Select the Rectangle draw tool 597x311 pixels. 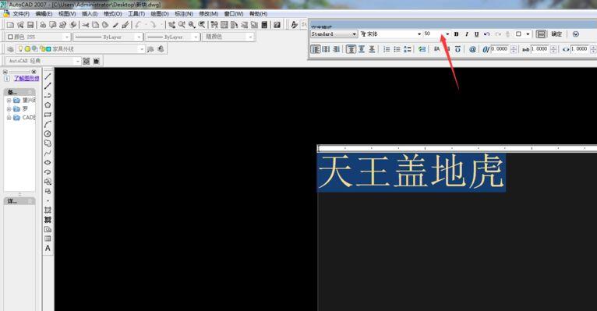point(48,115)
